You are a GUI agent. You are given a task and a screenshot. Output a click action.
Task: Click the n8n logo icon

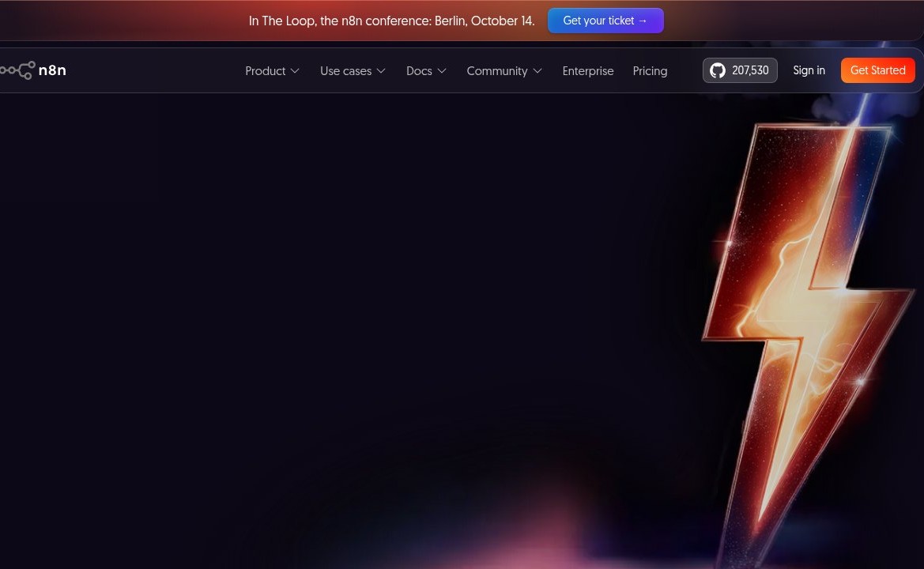(x=17, y=70)
